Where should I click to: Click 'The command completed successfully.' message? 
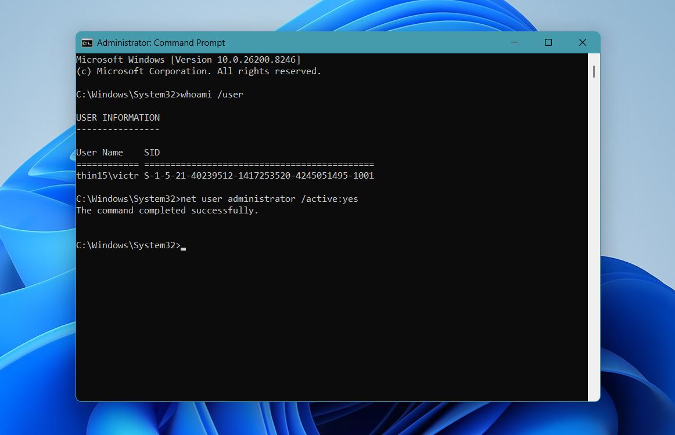click(167, 211)
